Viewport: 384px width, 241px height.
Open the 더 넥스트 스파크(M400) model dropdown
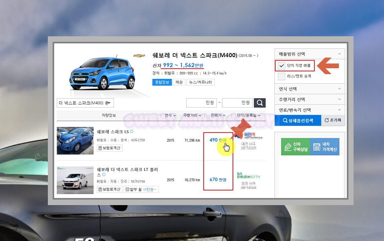click(85, 103)
